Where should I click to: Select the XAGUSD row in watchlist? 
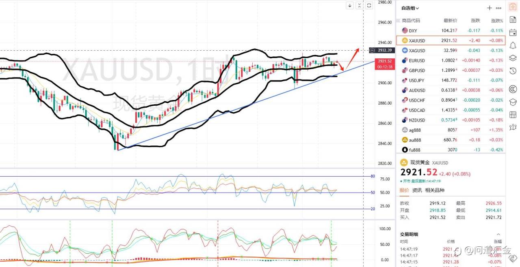pyautogui.click(x=451, y=51)
